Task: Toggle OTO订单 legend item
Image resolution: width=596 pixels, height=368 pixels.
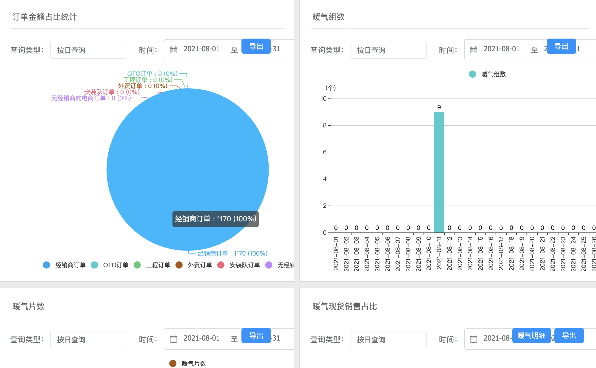Action: (110, 265)
